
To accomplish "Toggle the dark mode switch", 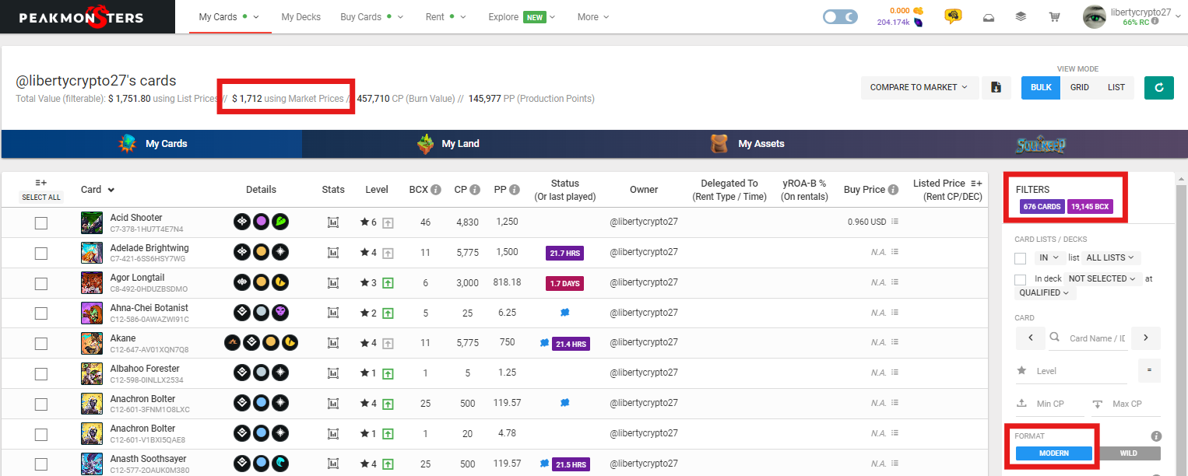I will coord(840,16).
